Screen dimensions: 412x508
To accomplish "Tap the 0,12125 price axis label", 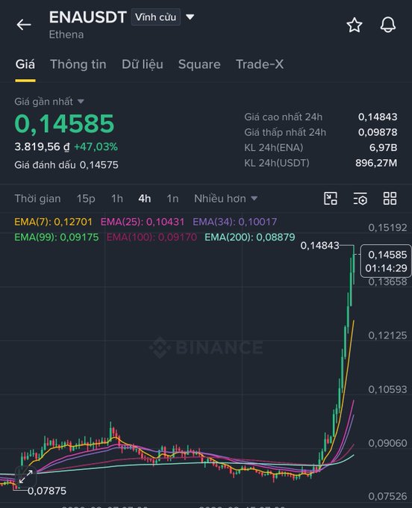I will (387, 335).
